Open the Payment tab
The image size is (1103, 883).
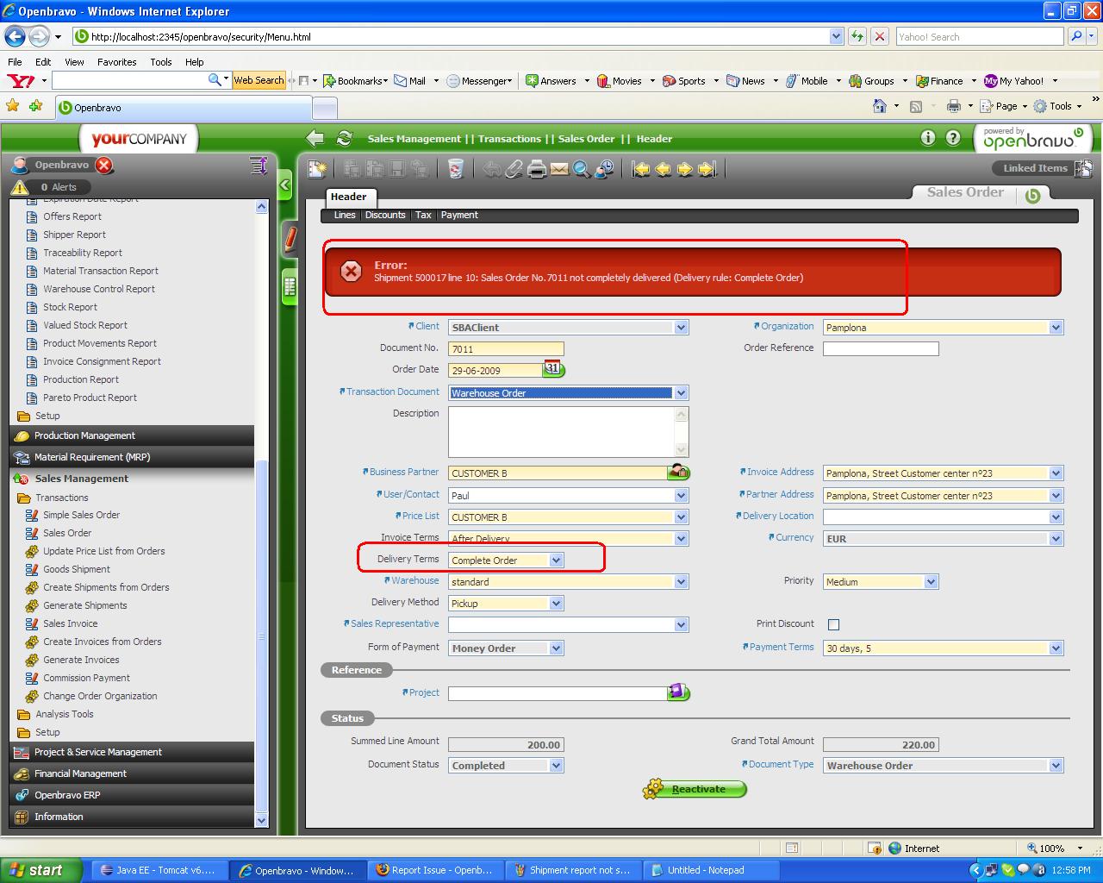pyautogui.click(x=459, y=215)
